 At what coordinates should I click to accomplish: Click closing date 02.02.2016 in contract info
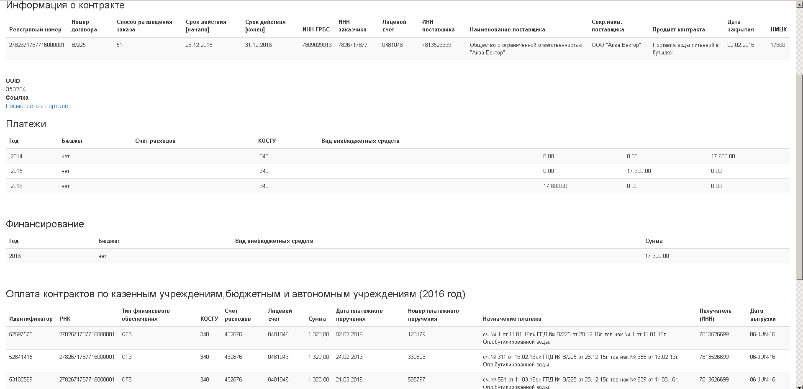741,45
